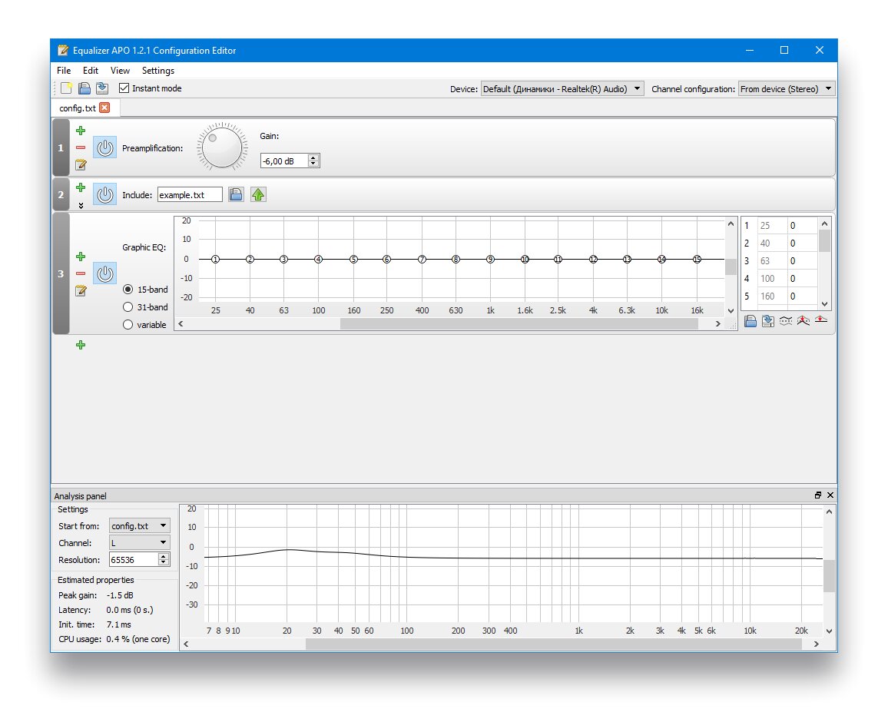Click the invert response icon under band table
The height and width of the screenshot is (722, 888).
(x=786, y=321)
